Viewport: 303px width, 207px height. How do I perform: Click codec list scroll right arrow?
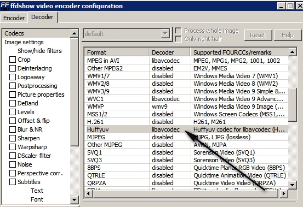click(x=284, y=193)
